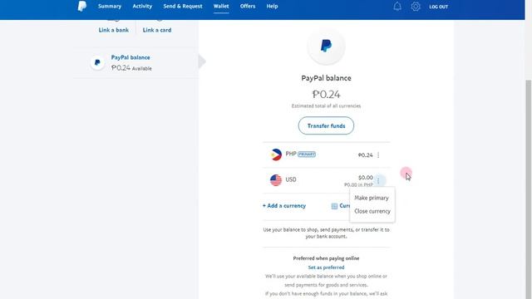Click the Philippine flag icon beside PHP

click(x=276, y=154)
